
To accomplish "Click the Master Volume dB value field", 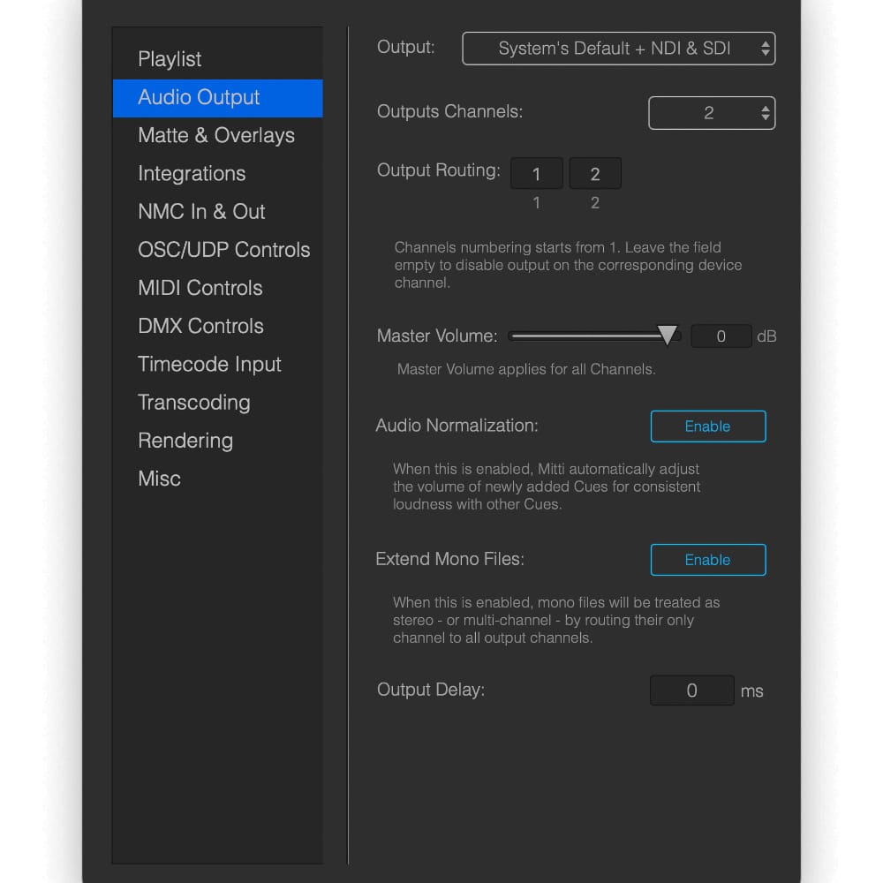I will [721, 336].
